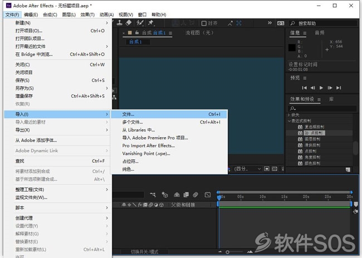Choose 文件... in the import submenu
362x258 pixels.
pos(169,114)
